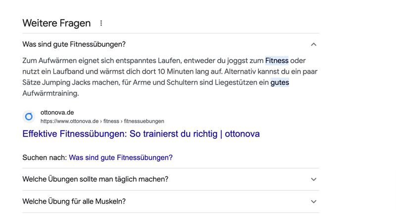Open the three-dot menu beside Weitere Fragen
Screen dimensions: 396x218
101,23
